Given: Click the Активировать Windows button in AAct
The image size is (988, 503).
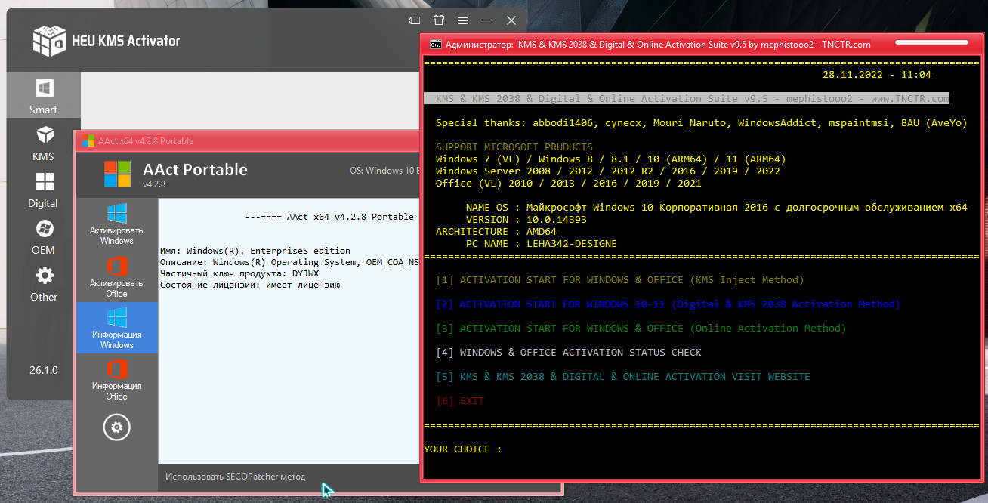Looking at the screenshot, I should pos(116,224).
